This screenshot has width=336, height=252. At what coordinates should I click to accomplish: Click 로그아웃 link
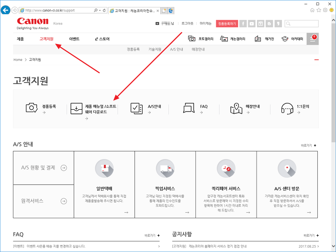187,23
